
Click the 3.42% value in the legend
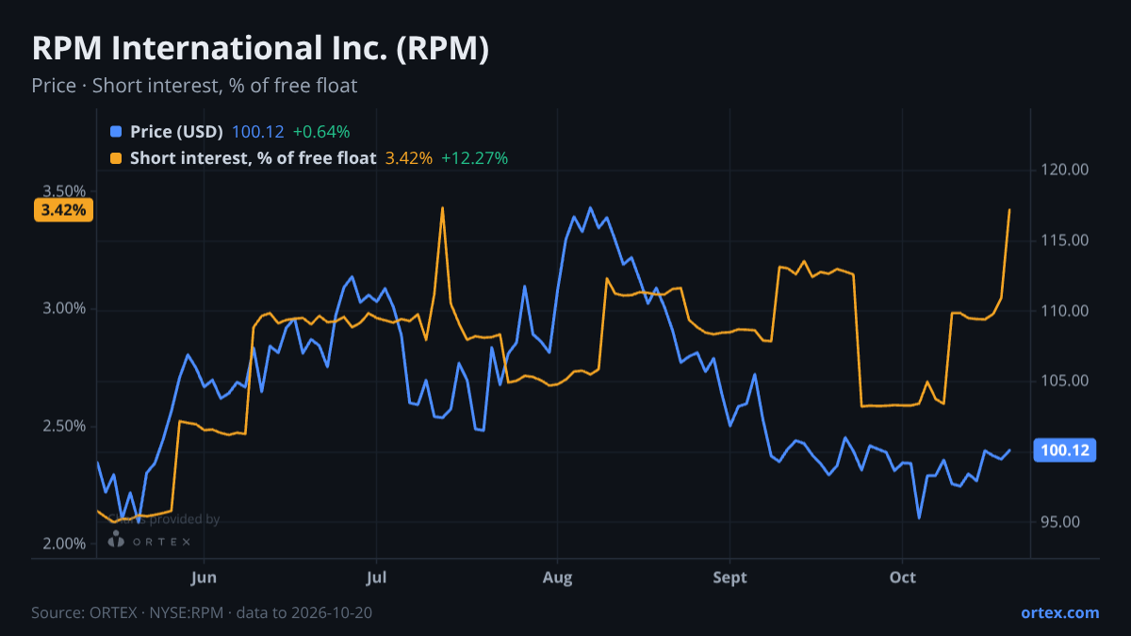click(409, 158)
